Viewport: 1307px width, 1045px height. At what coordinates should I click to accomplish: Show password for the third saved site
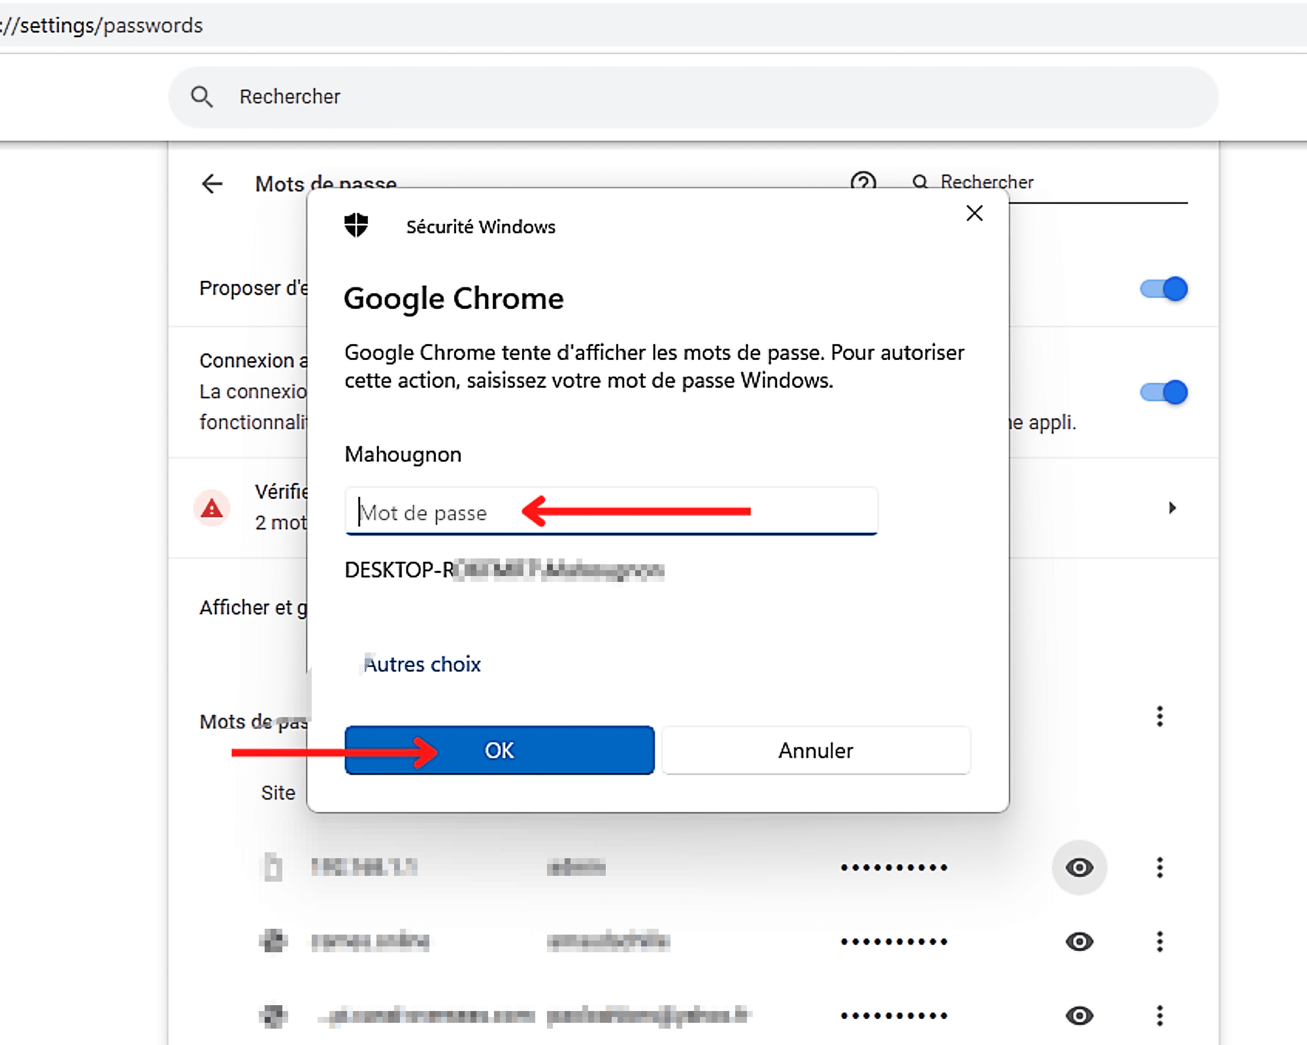(1080, 1015)
